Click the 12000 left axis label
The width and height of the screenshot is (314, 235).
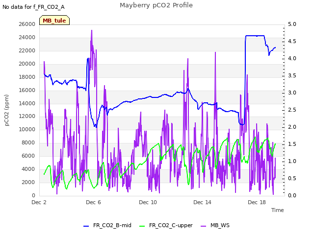(27, 117)
